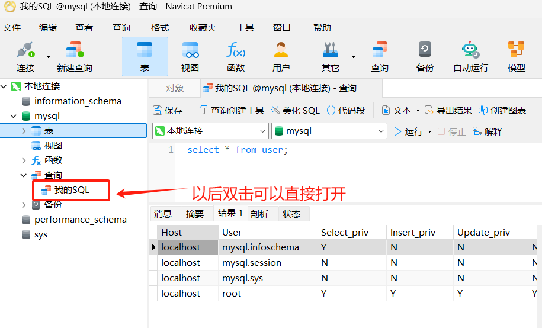Collapse the 查询 tree node
Image resolution: width=542 pixels, height=328 pixels.
click(x=24, y=175)
